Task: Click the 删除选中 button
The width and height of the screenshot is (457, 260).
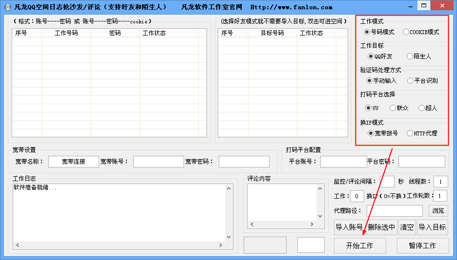Action: pos(381,227)
